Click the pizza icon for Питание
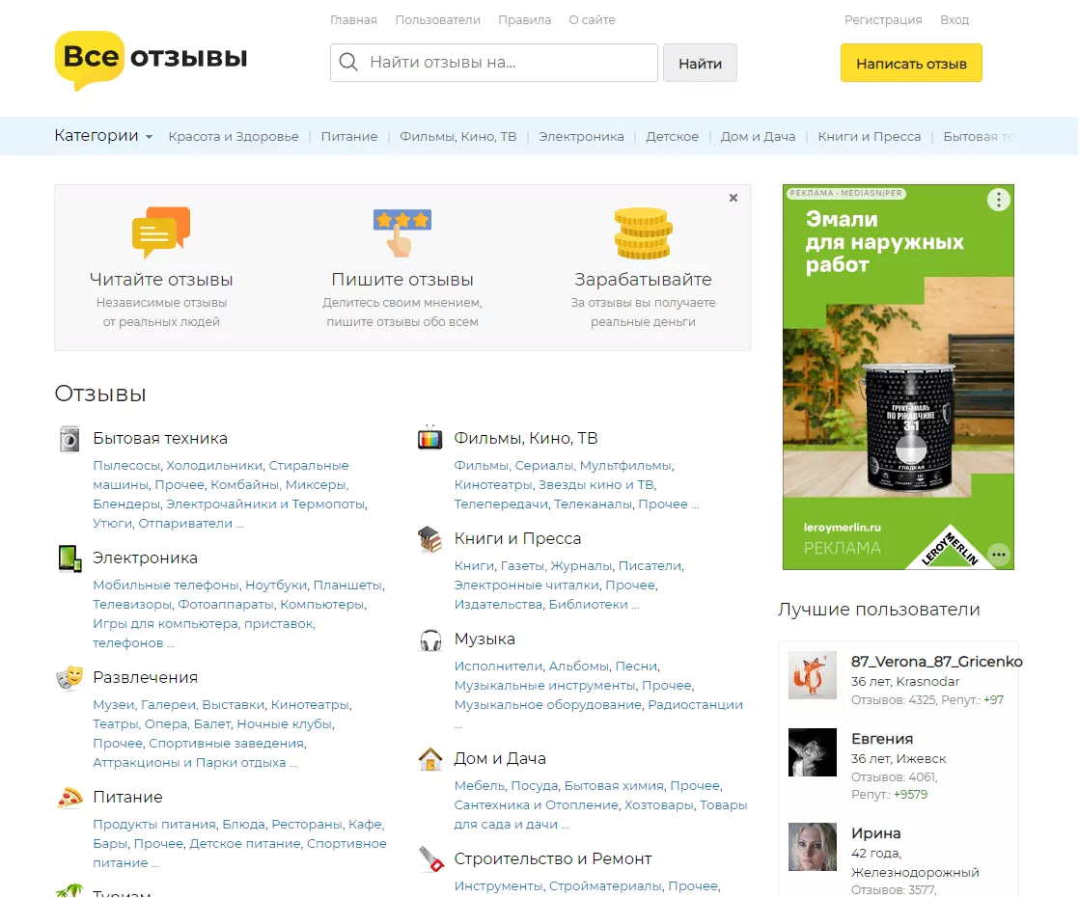Image resolution: width=1079 pixels, height=898 pixels. pos(69,798)
